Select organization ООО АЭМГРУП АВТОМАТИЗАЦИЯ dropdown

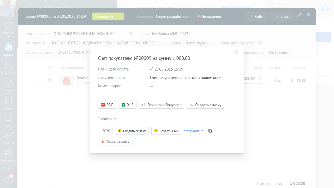pyautogui.click(x=85, y=34)
